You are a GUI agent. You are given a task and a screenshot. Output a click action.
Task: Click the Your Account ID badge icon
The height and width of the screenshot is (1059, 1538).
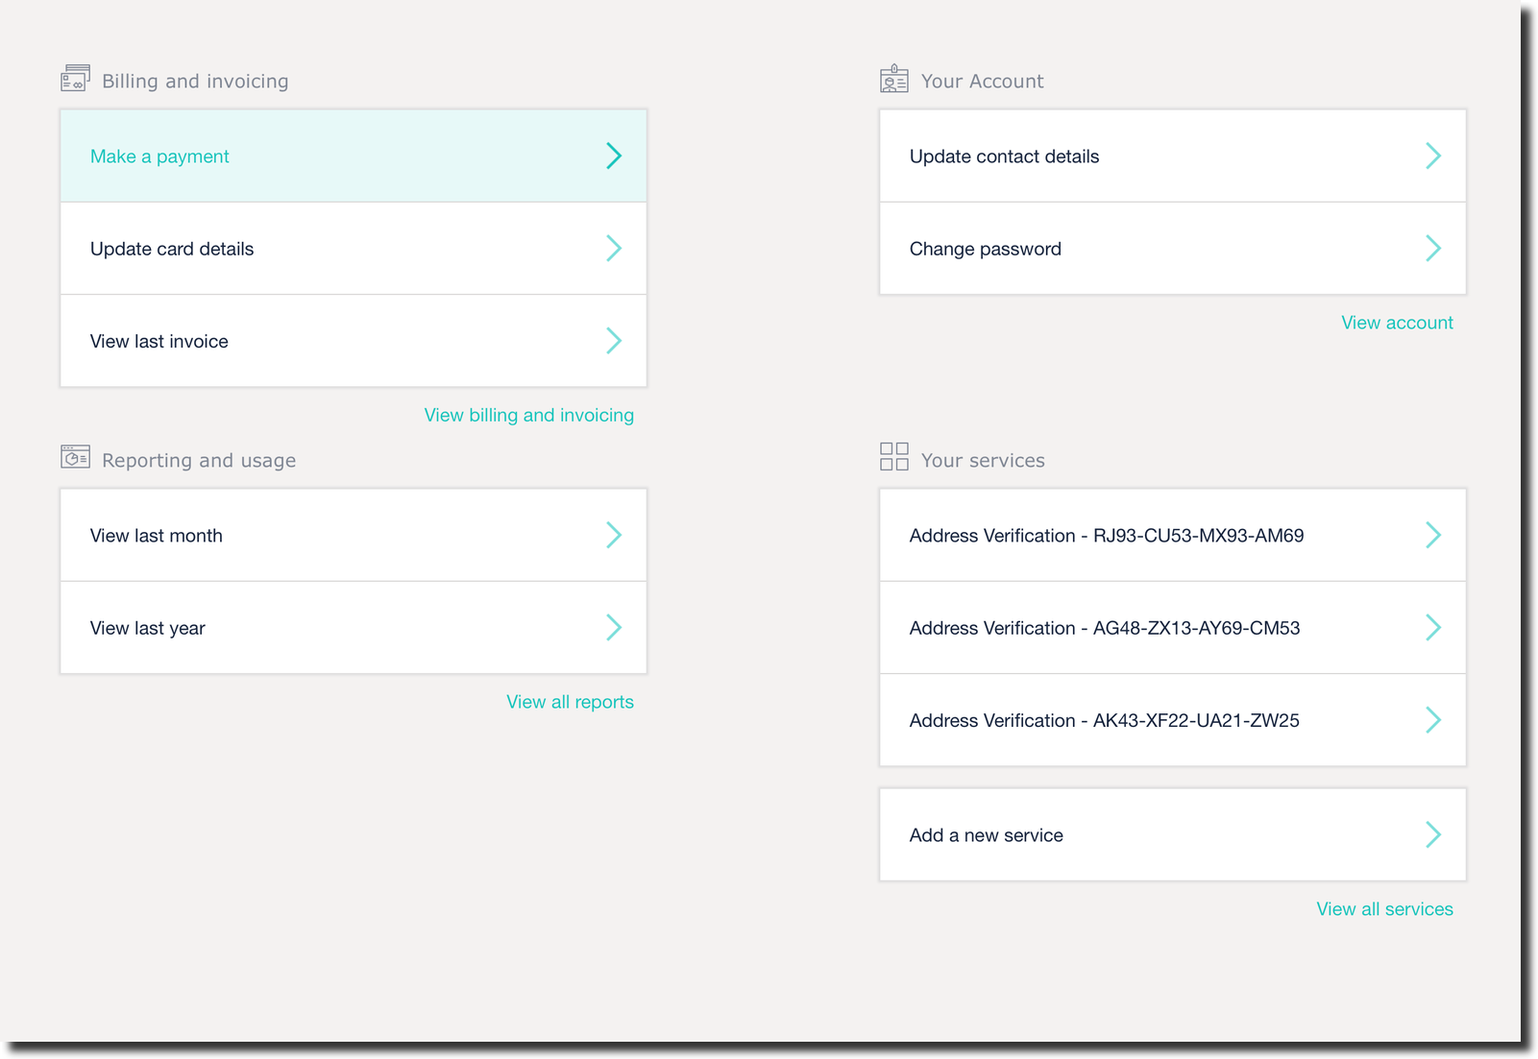pos(893,79)
